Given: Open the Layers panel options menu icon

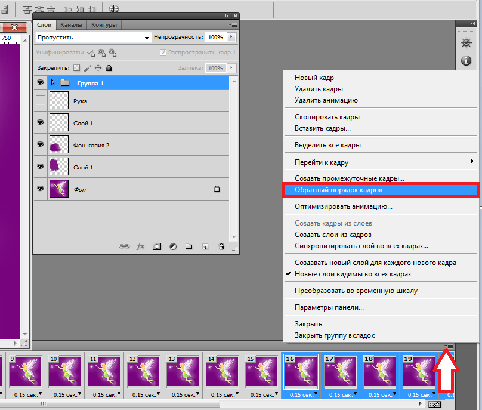Looking at the screenshot, I should click(233, 24).
